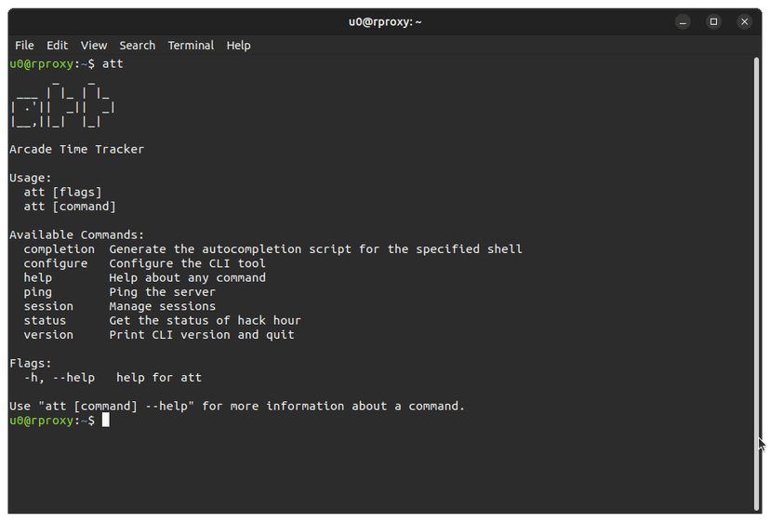This screenshot has height=522, width=770.
Task: Click the 'Arcade Time Tracker' heading text
Action: click(x=76, y=149)
